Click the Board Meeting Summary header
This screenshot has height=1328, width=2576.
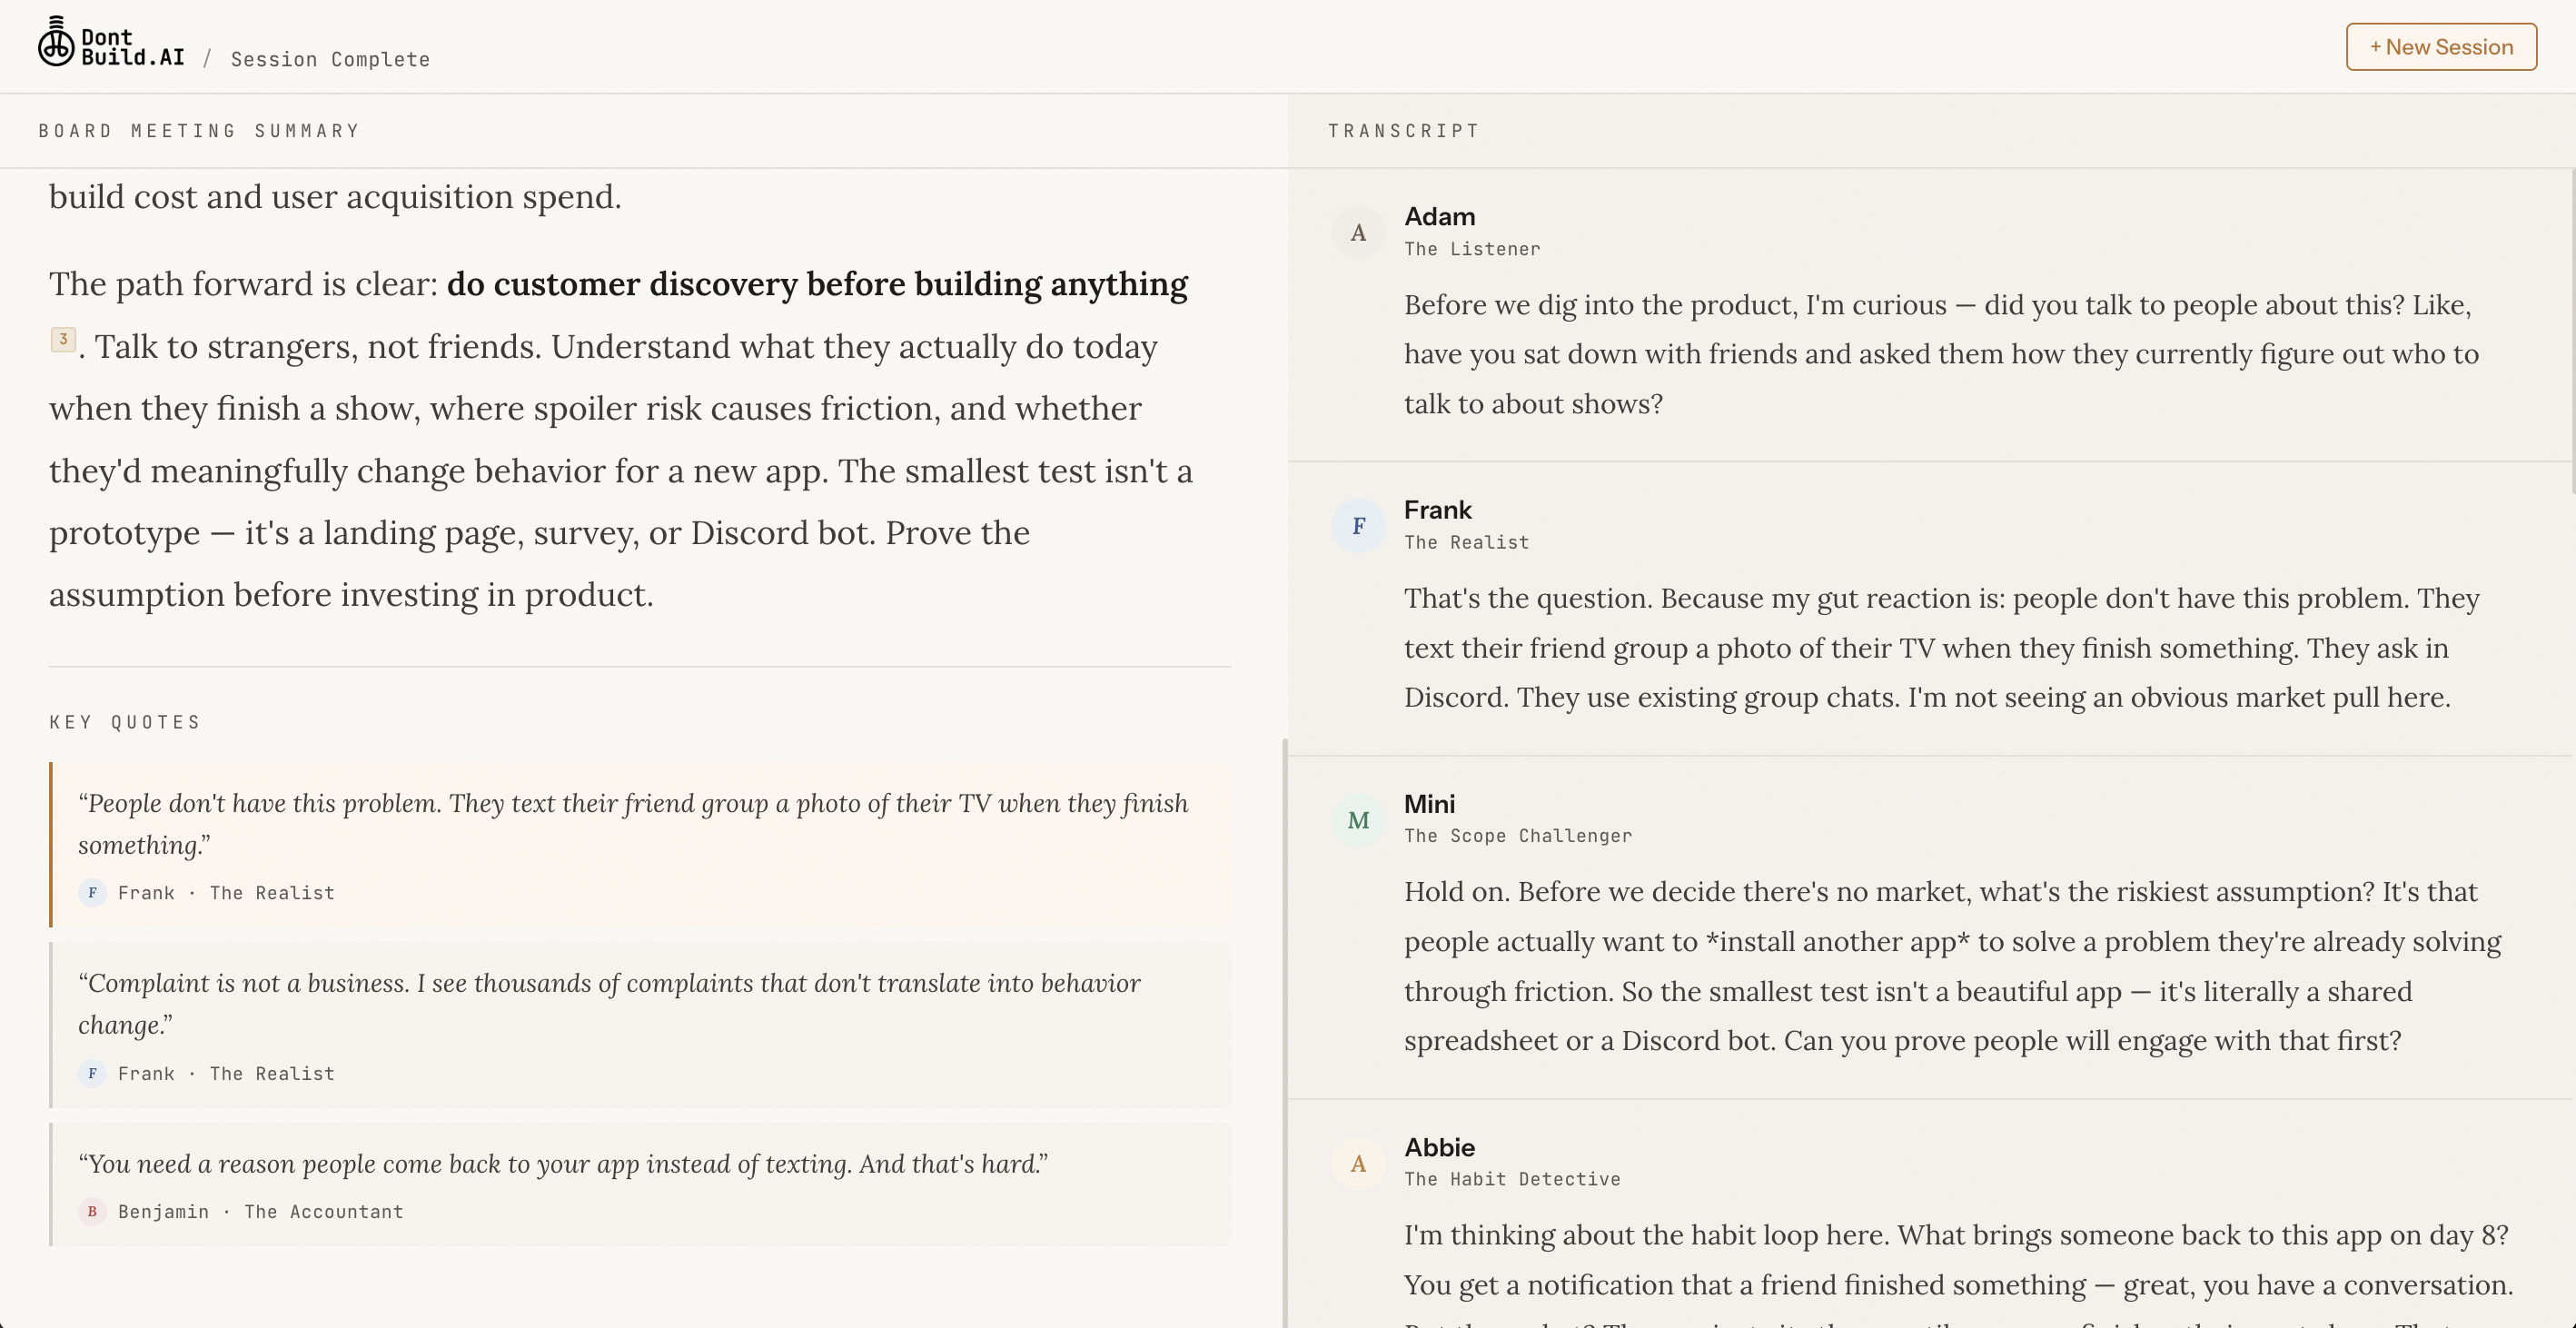point(199,131)
